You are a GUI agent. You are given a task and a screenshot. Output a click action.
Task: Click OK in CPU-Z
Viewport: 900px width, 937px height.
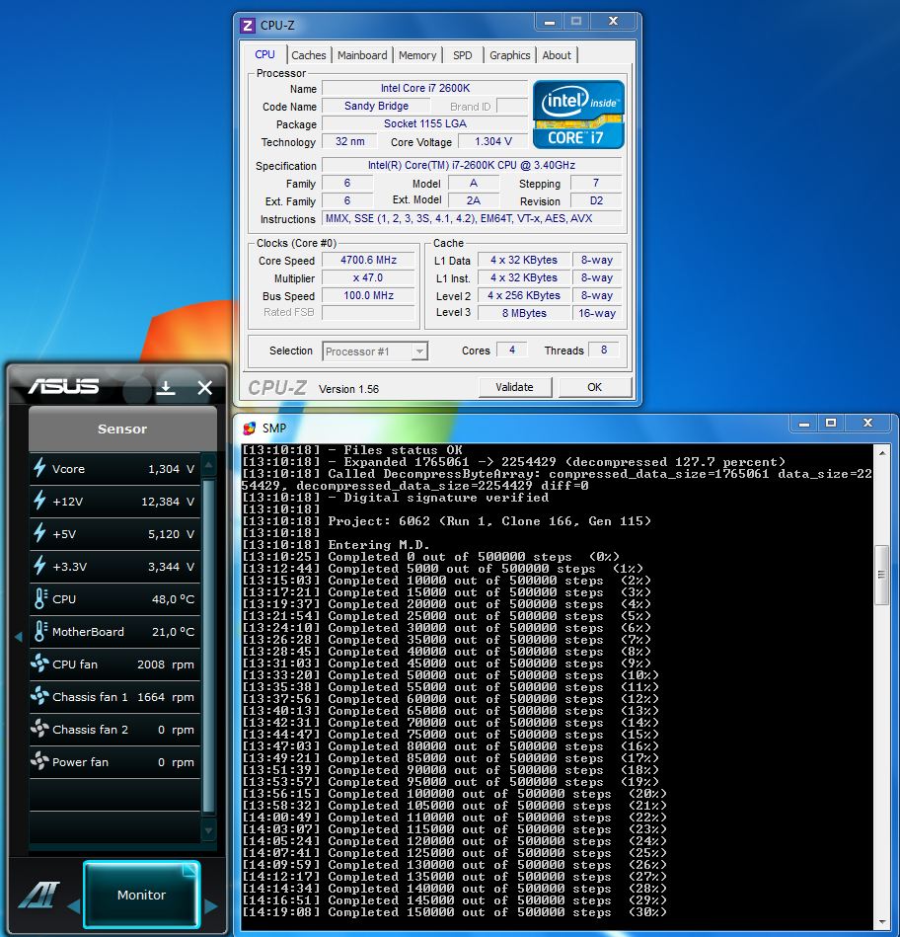[594, 387]
